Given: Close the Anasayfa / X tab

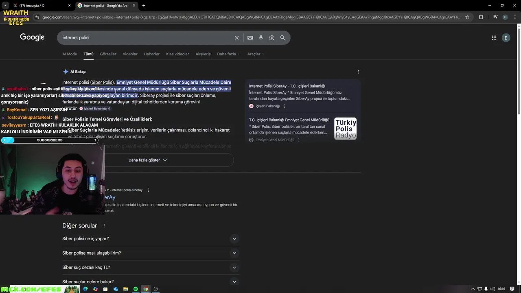Looking at the screenshot, I should coord(69,5).
